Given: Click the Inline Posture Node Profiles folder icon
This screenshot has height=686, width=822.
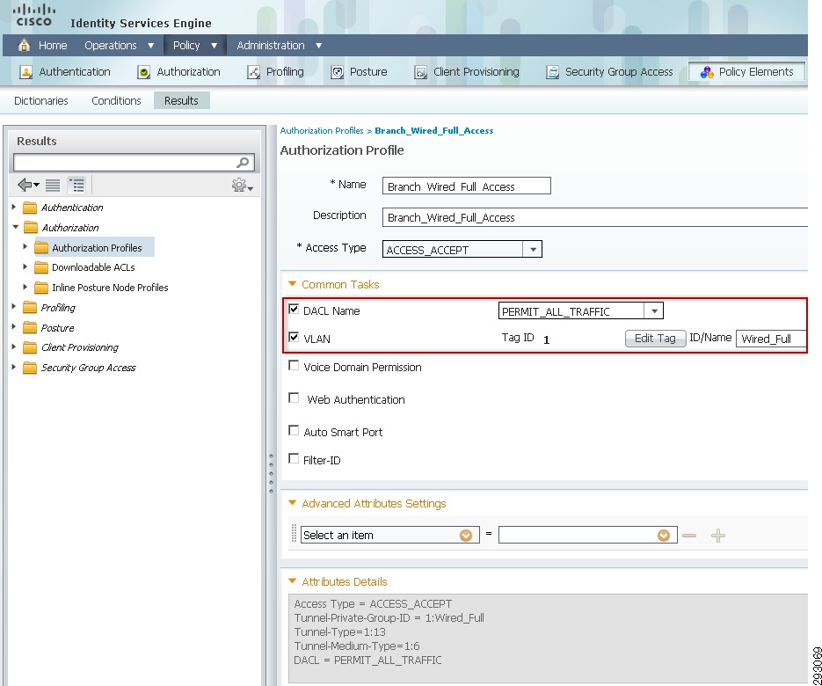Looking at the screenshot, I should click(x=41, y=288).
